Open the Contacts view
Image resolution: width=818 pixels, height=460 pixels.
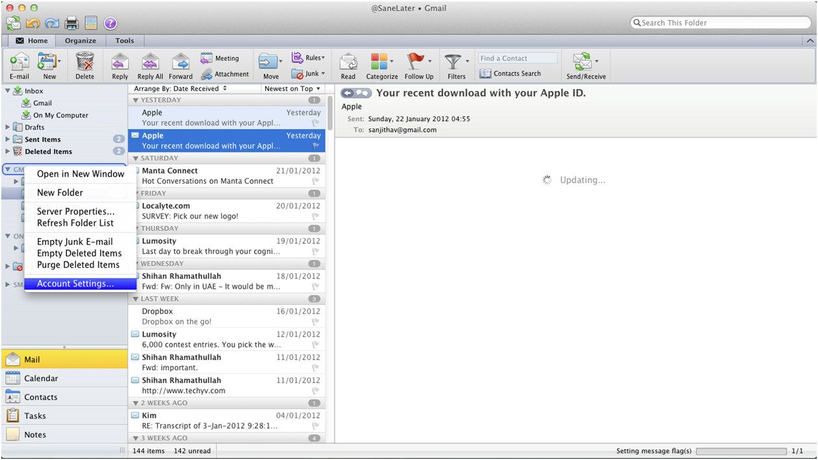(64, 397)
